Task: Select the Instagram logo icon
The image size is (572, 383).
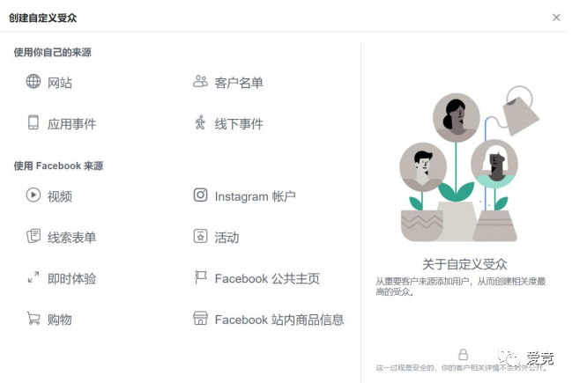Action: click(x=200, y=195)
